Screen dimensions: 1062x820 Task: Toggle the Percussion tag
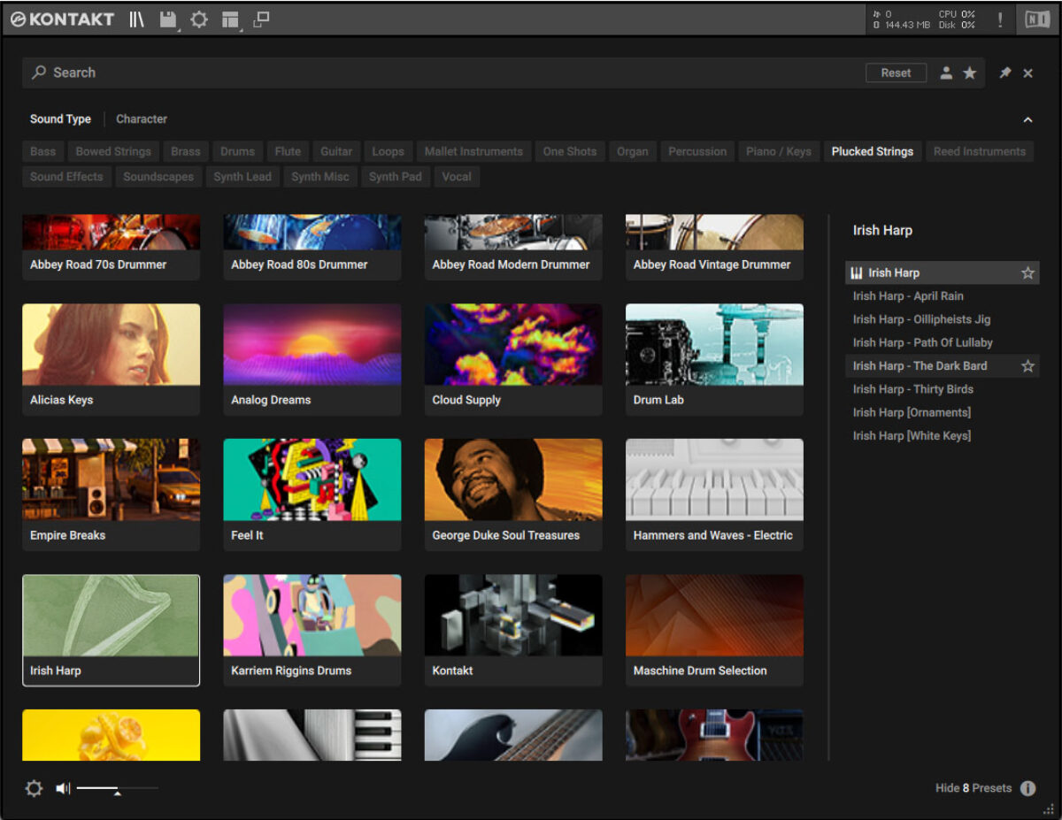[697, 151]
